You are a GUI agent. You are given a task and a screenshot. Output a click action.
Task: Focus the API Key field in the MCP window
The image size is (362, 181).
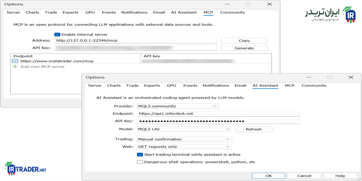tap(136, 48)
